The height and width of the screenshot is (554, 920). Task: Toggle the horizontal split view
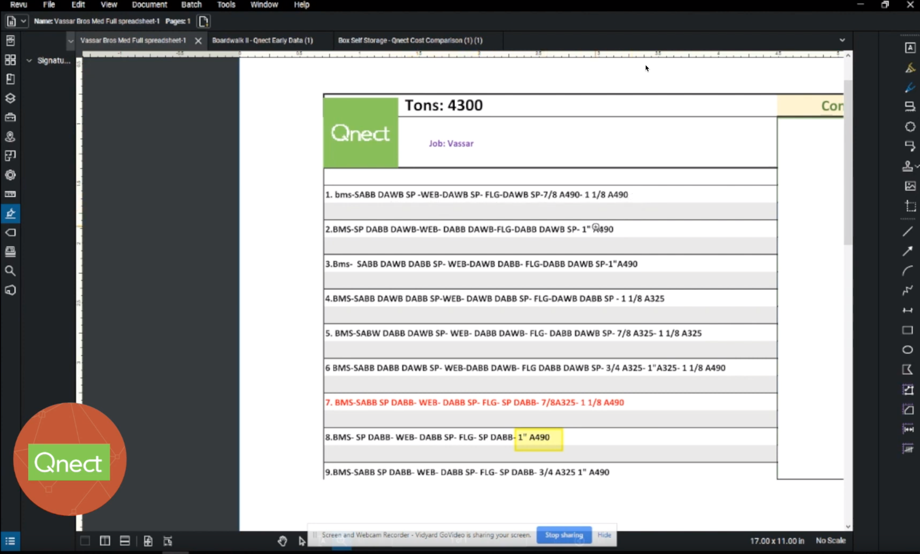[125, 540]
